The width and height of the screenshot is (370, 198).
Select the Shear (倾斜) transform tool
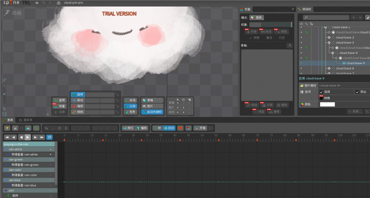78,112
